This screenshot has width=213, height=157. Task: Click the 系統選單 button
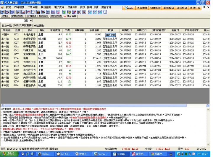tap(142, 8)
